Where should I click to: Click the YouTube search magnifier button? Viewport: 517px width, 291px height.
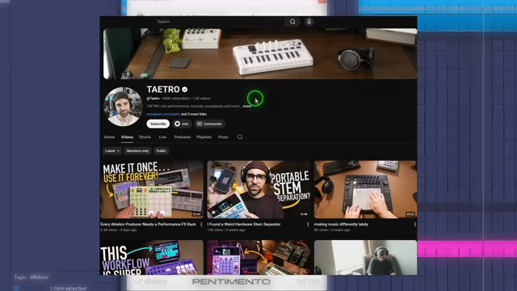292,22
